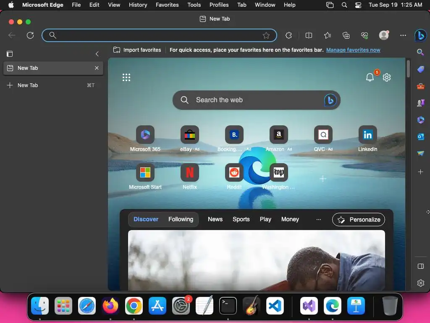The height and width of the screenshot is (323, 430).
Task: Select the Sports feed tab
Action: coord(241,219)
